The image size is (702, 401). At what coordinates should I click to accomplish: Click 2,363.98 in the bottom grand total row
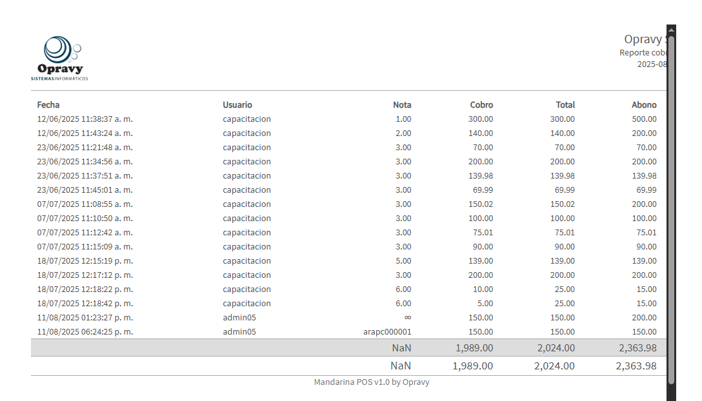pos(636,366)
